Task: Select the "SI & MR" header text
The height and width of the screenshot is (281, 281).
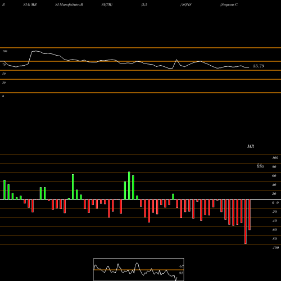Action: pyautogui.click(x=30, y=4)
